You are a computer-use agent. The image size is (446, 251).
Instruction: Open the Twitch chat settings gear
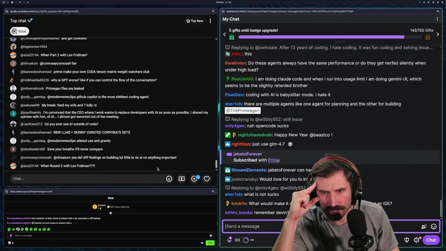(417, 240)
